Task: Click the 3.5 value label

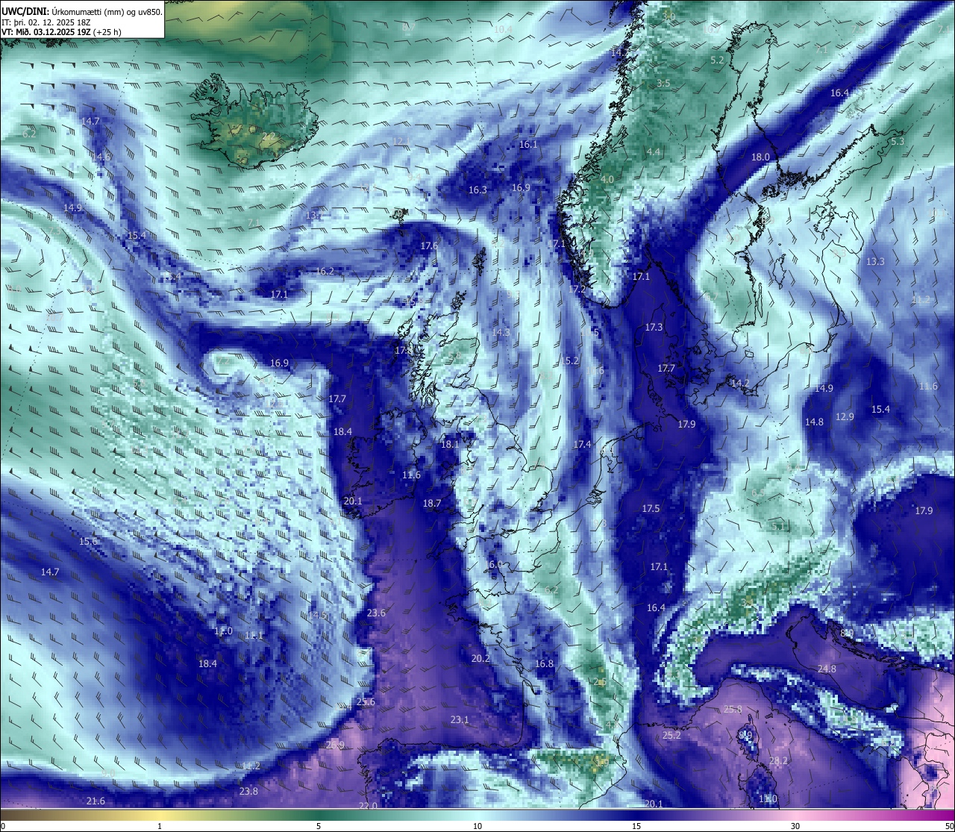Action: click(663, 83)
